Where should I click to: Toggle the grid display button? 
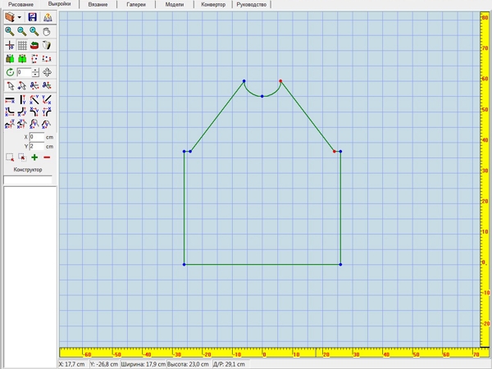tap(22, 45)
